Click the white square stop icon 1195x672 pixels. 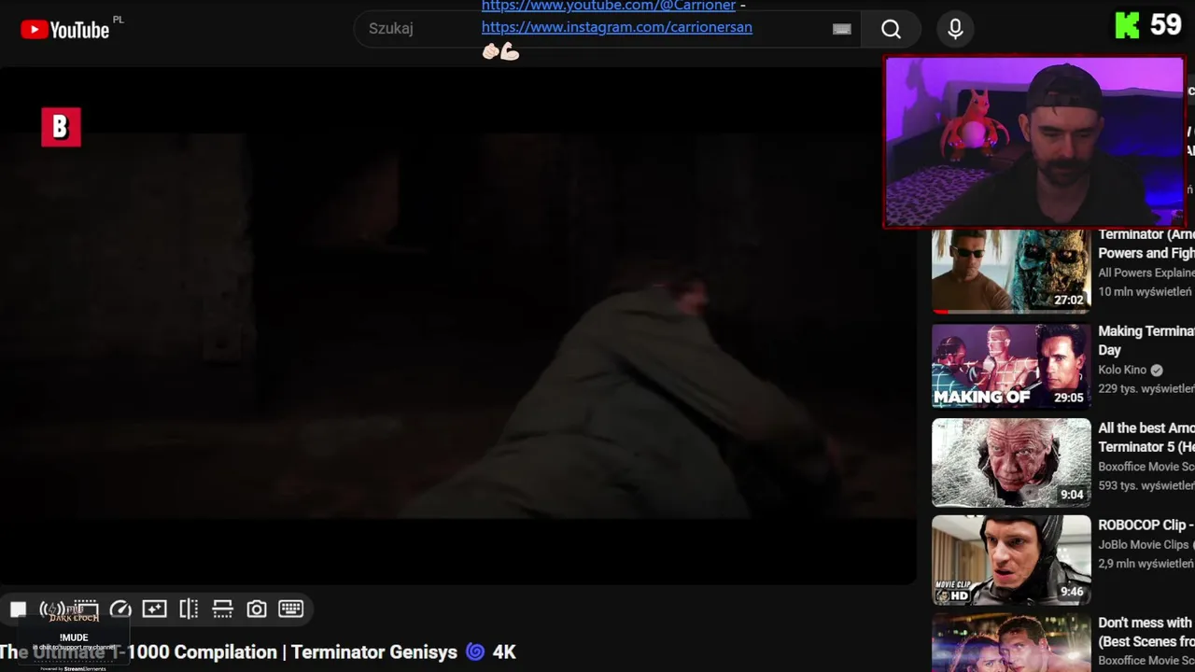pyautogui.click(x=18, y=609)
